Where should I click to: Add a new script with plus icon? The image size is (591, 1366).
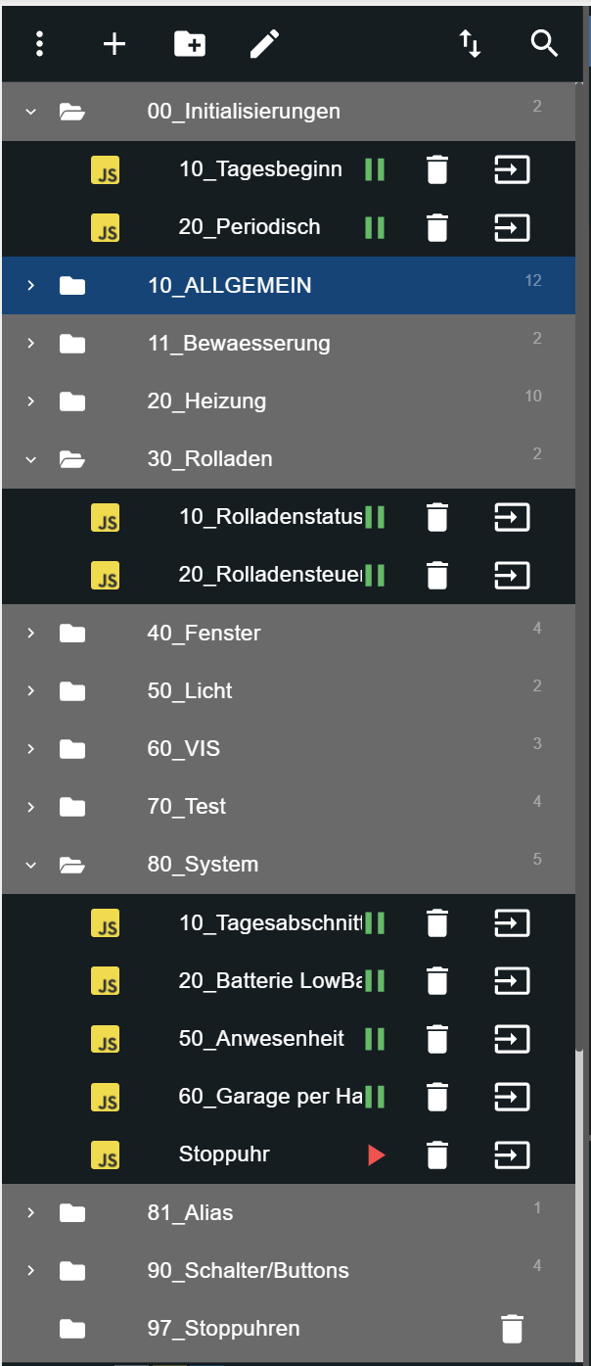click(x=114, y=43)
